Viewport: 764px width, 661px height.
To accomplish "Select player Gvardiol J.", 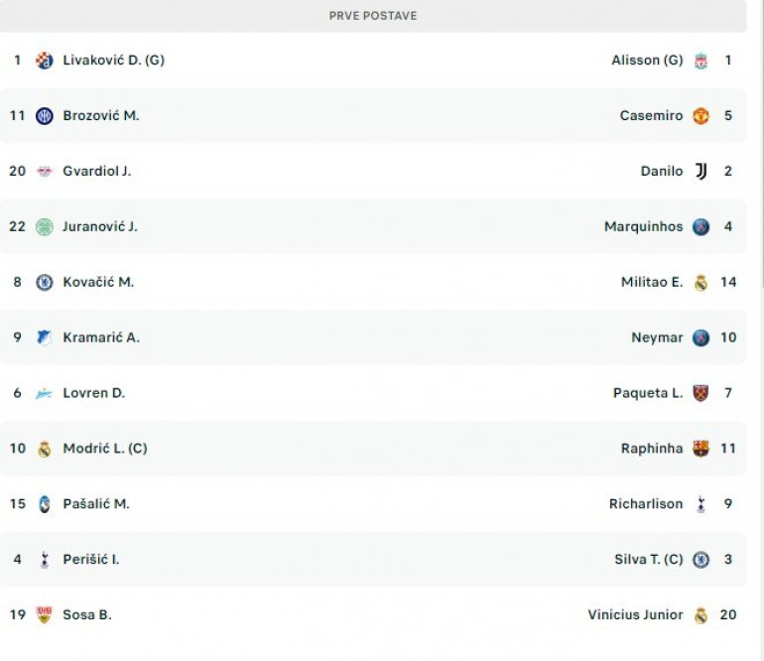I will [x=97, y=172].
